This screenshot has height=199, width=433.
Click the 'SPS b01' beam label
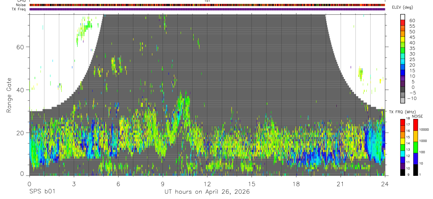pyautogui.click(x=42, y=192)
